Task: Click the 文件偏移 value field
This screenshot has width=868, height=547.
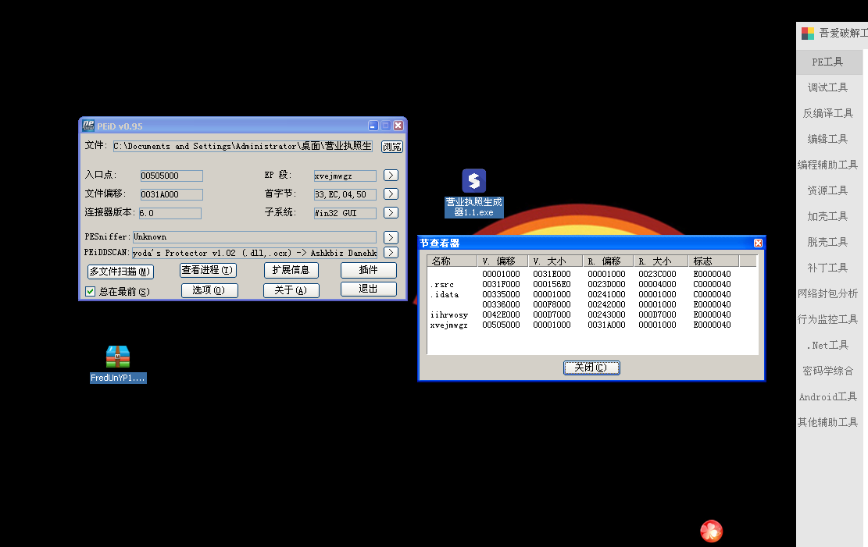Action: click(172, 194)
